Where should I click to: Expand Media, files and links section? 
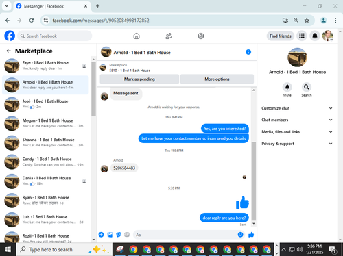[297, 132]
